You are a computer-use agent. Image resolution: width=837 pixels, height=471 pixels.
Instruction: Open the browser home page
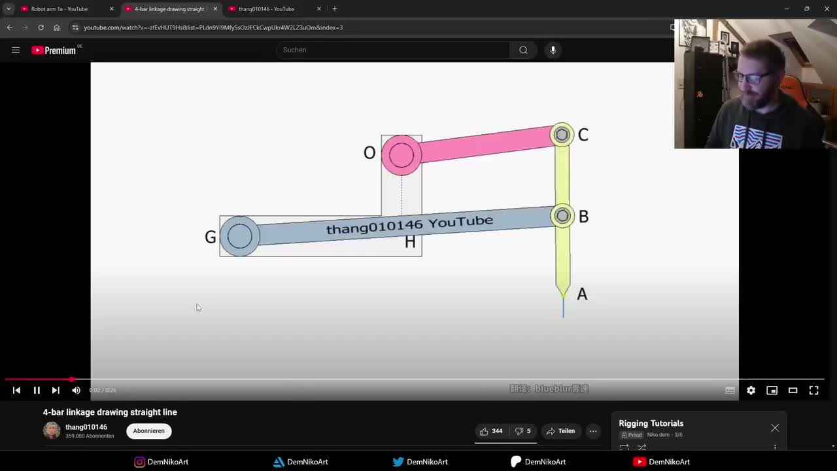click(x=56, y=27)
